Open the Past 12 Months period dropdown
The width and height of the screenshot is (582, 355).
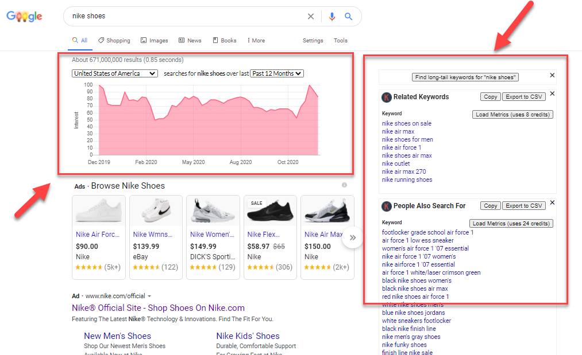(277, 73)
